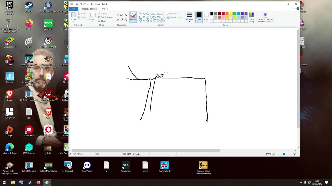Screen dimensions: 332x186
Task: Click the Firefox taskbar icon
Action: (x=38, y=183)
